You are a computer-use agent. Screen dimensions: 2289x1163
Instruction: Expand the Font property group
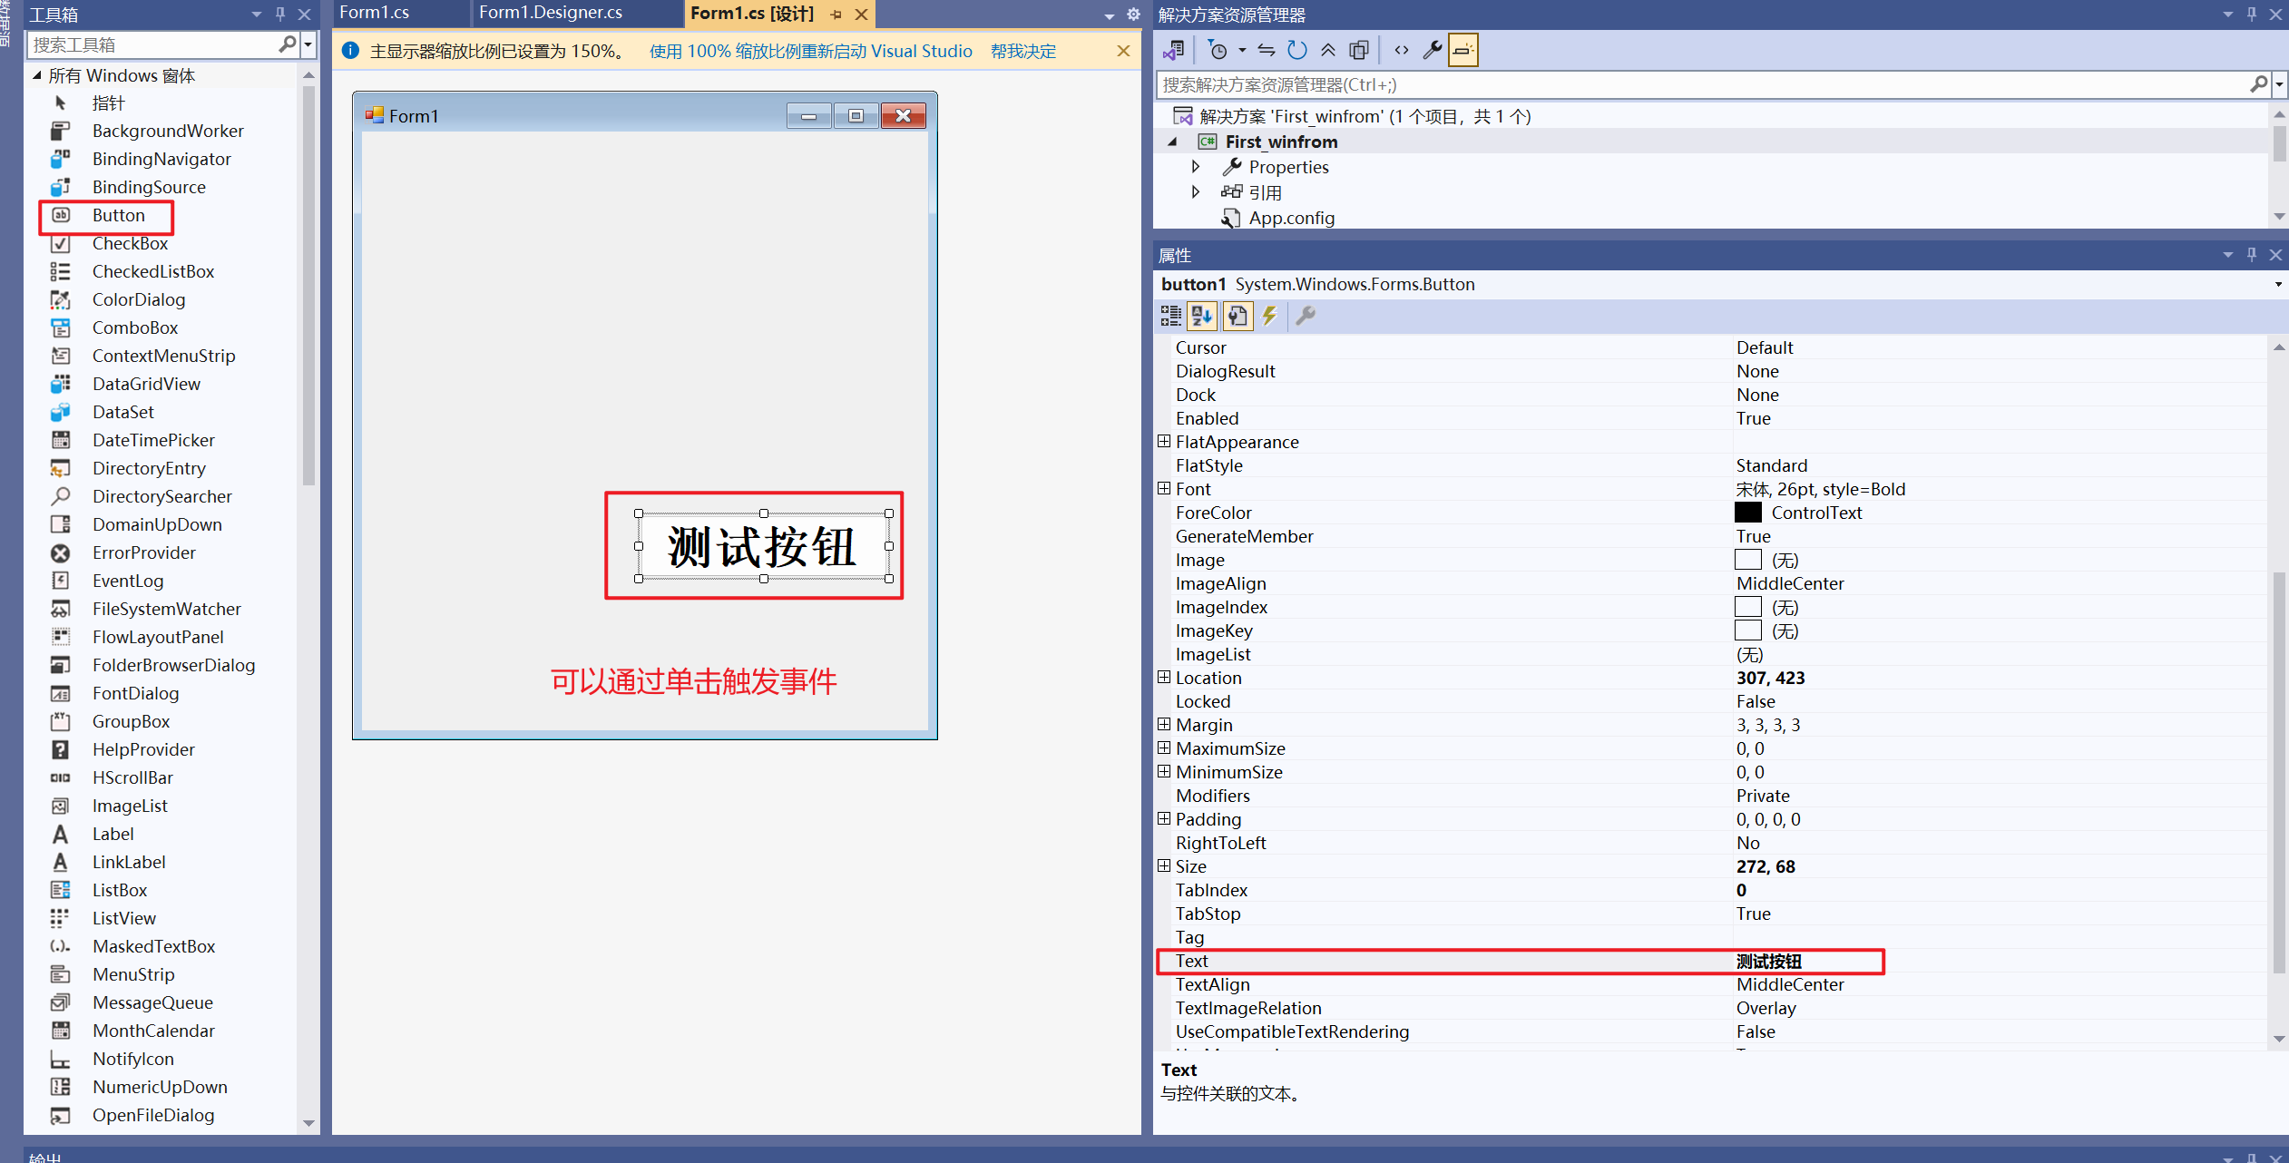1164,489
